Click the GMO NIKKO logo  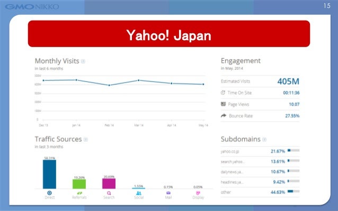click(32, 7)
